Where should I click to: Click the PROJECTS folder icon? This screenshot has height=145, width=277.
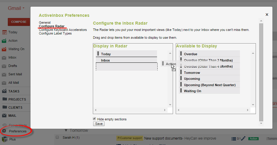(5, 99)
